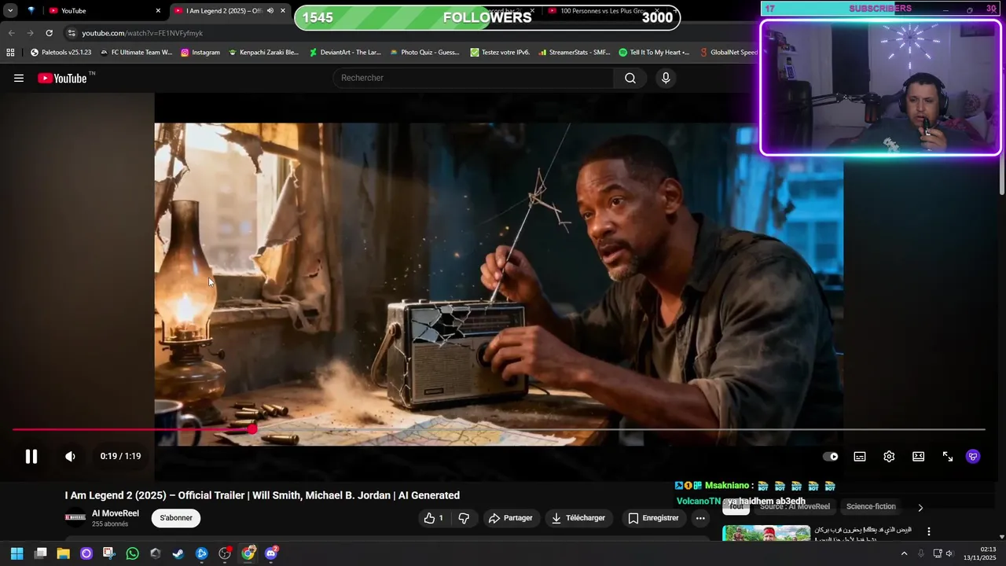Image resolution: width=1006 pixels, height=566 pixels.
Task: Dislike the video with the thumbs-down icon
Action: (464, 518)
